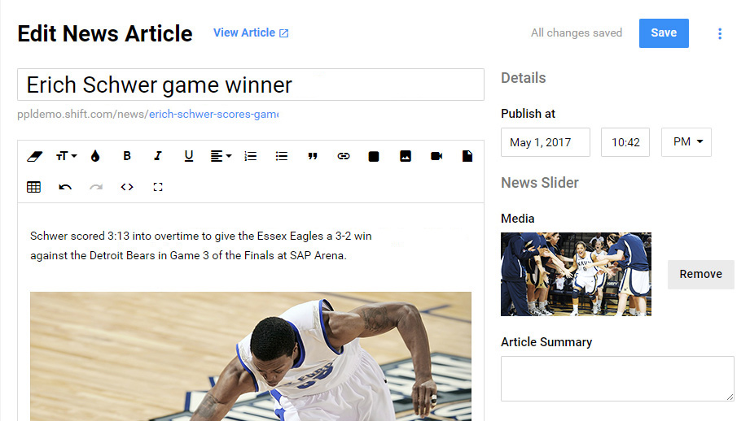The height and width of the screenshot is (421, 750).
Task: Insert an image into the article
Action: [406, 156]
